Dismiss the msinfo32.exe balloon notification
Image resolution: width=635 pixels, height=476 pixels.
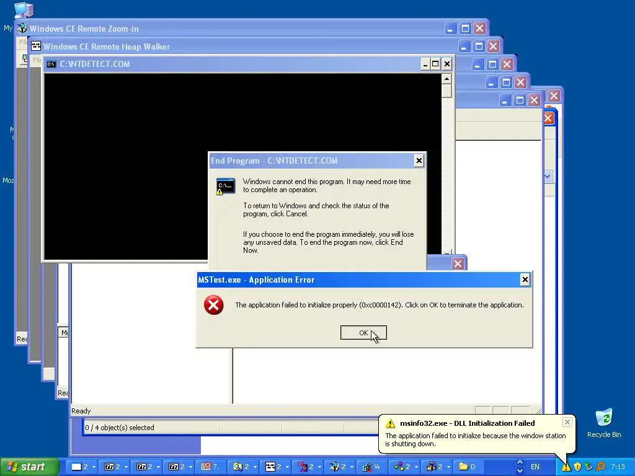[x=567, y=422]
